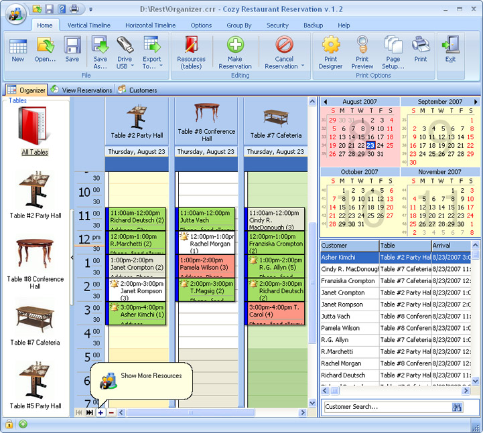
Task: Click the Customer column header
Action: pyautogui.click(x=349, y=246)
